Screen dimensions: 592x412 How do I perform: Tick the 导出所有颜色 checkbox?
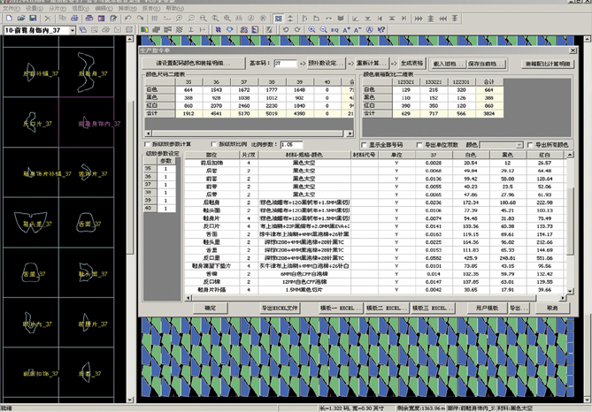tap(530, 145)
